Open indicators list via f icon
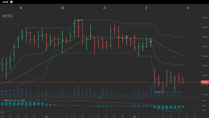 click(146, 8)
